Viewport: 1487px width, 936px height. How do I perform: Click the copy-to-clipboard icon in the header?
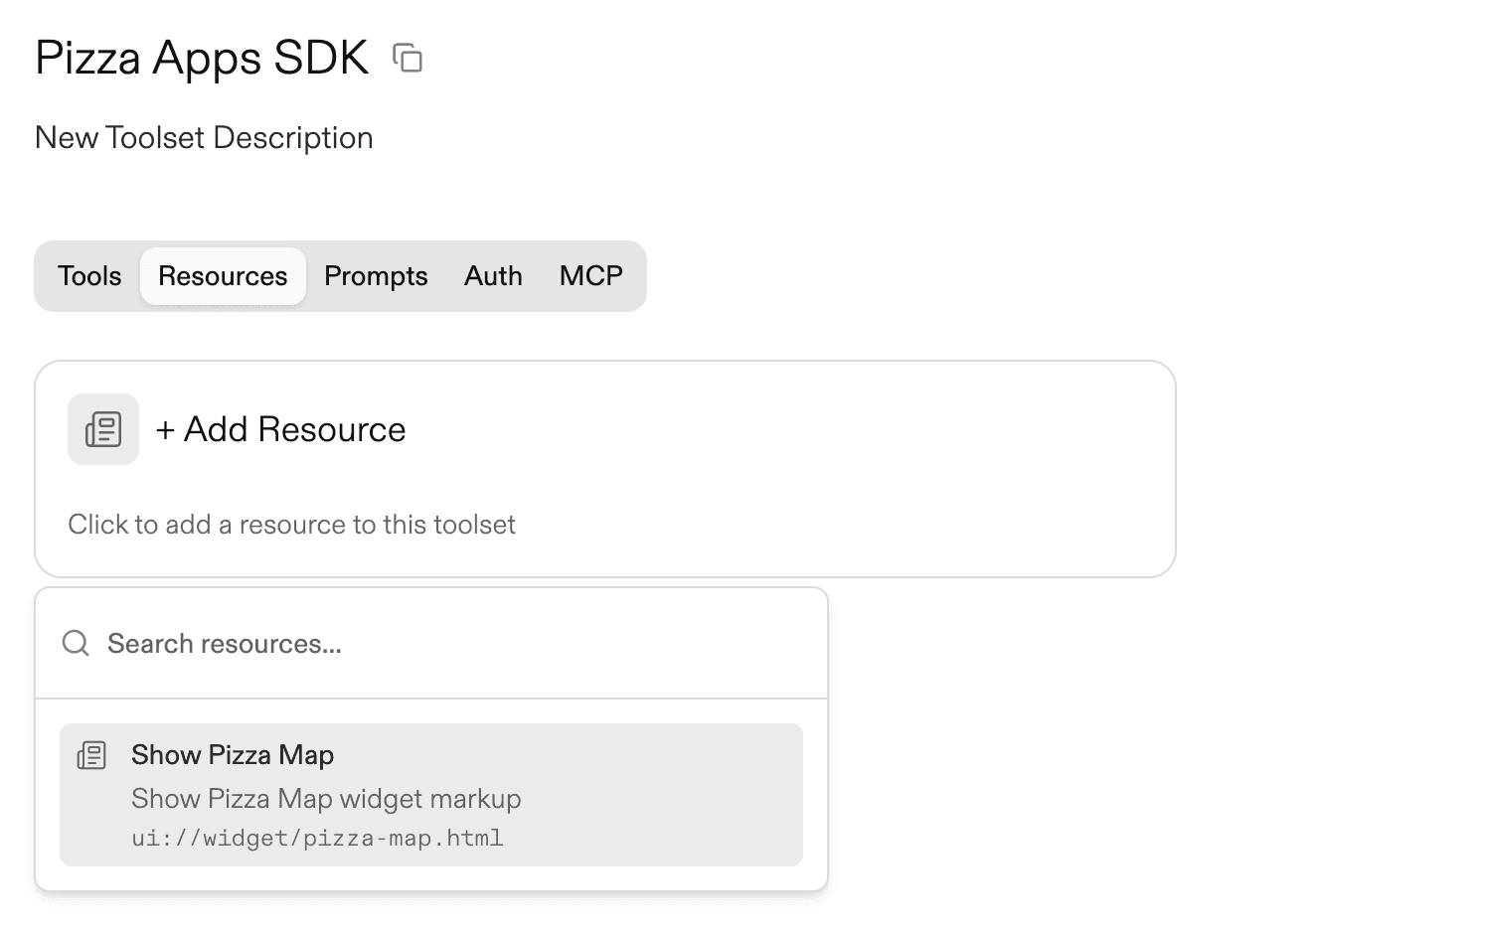click(x=409, y=59)
